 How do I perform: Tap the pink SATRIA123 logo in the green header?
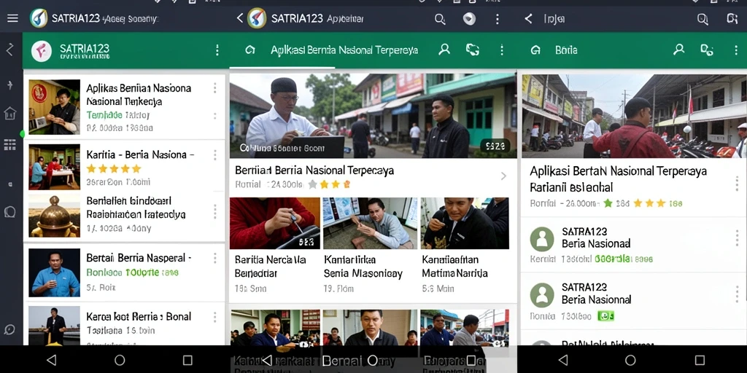42,51
